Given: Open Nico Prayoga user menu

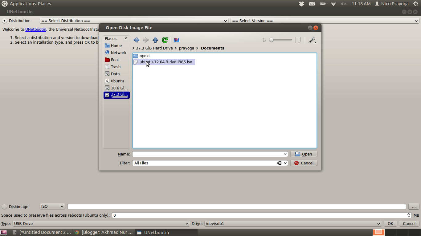Looking at the screenshot, I should point(392,4).
